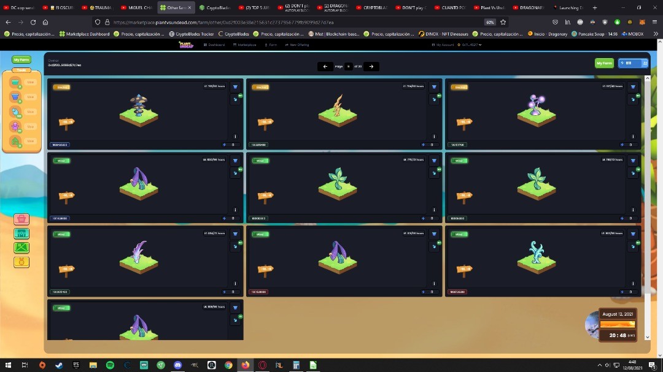Click the lightning plant on its tile
Screen dimensions: 663x372
pos(338,105)
